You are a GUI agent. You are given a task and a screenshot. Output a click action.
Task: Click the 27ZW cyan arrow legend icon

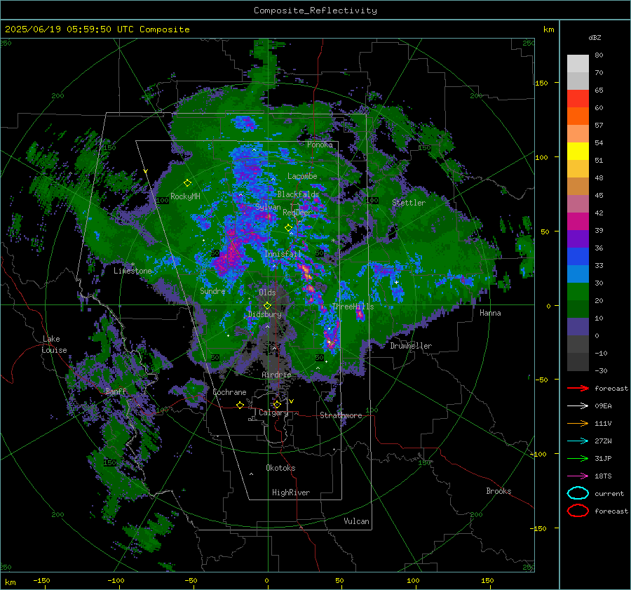pyautogui.click(x=578, y=441)
